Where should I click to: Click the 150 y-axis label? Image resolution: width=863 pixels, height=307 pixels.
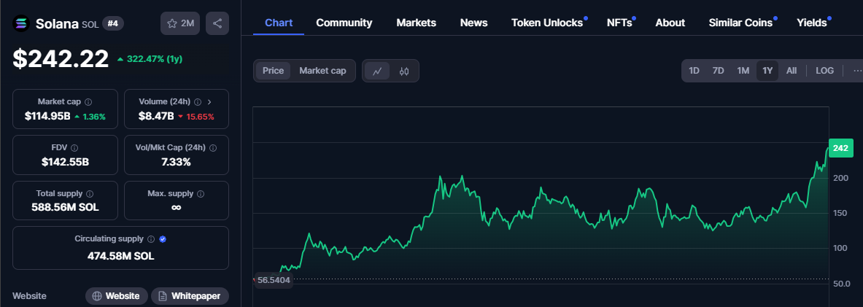click(x=840, y=213)
